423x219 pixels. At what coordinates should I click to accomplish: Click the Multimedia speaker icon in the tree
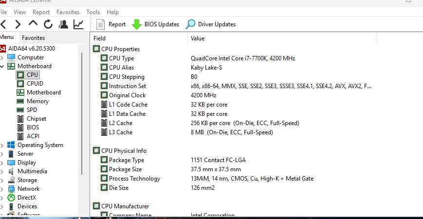click(x=11, y=171)
